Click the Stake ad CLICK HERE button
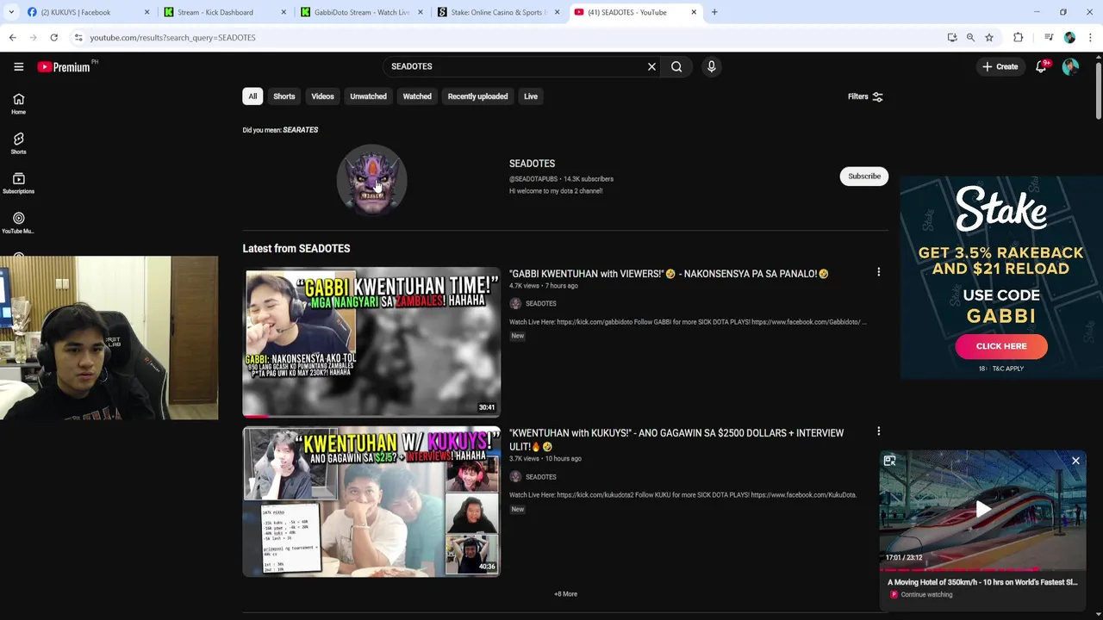 (1001, 346)
